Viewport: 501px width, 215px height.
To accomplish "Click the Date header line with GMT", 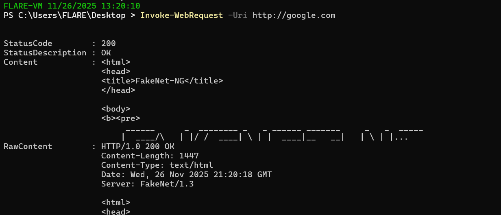I will pos(186,174).
